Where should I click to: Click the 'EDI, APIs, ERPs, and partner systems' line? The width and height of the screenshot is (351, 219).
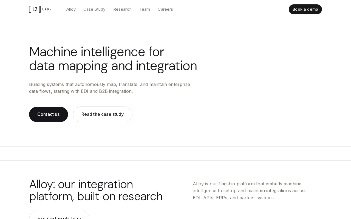(234, 198)
